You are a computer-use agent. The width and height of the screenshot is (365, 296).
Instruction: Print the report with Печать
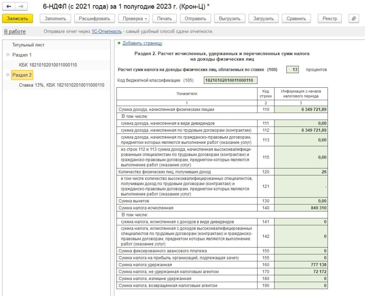[164, 19]
